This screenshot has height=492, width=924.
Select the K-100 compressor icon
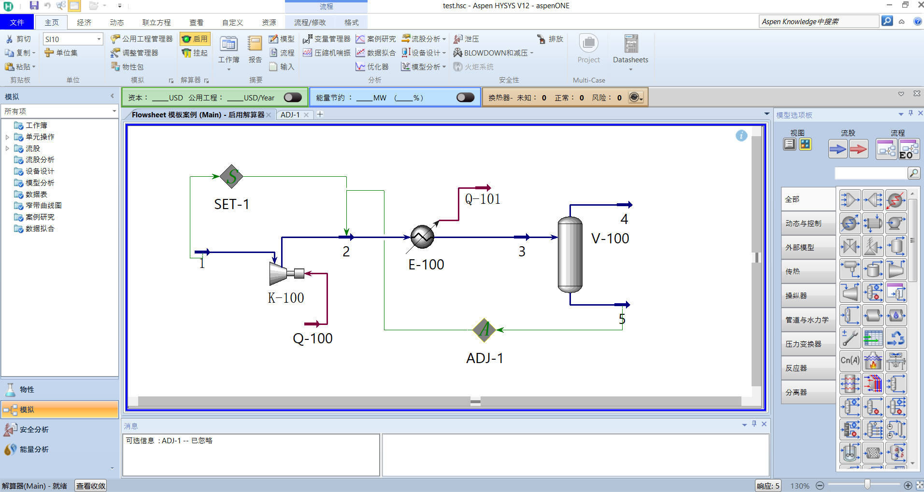(x=286, y=273)
